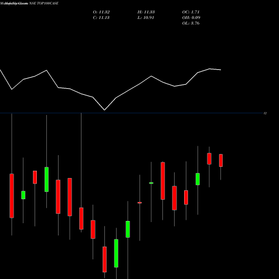Click the OL: 3.76 reading
Image resolution: width=279 pixels, height=279 pixels.
click(191, 23)
